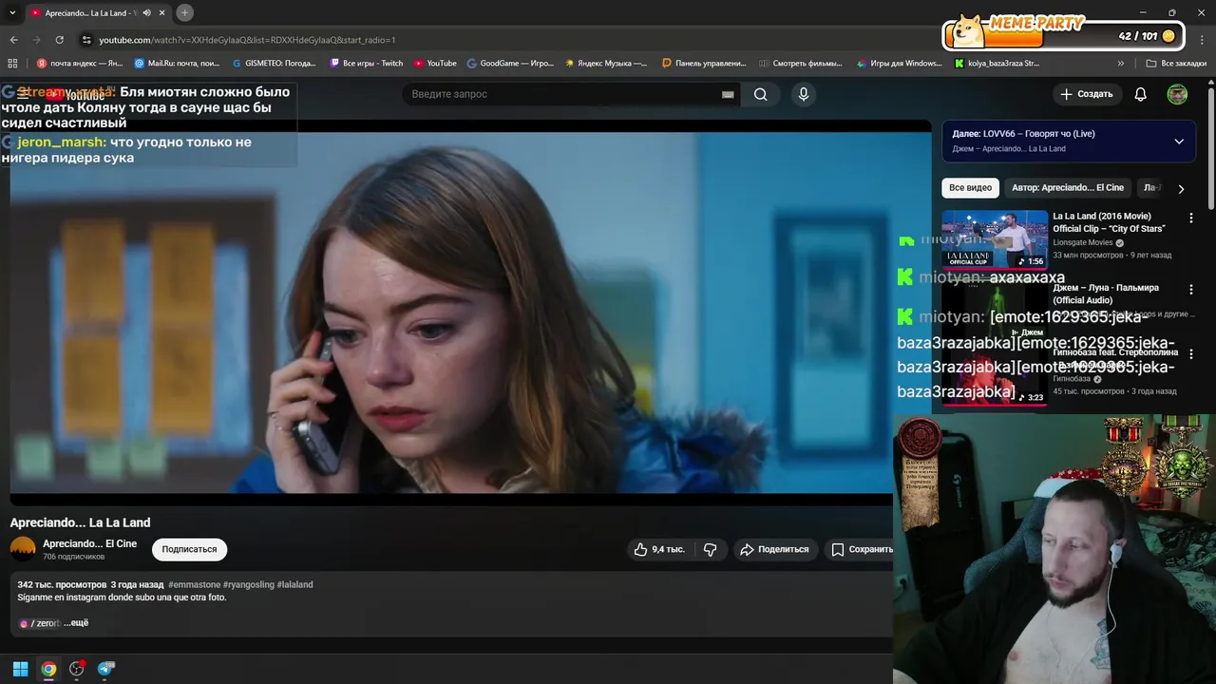
Task: Open YouTube notifications bell
Action: 1141,94
